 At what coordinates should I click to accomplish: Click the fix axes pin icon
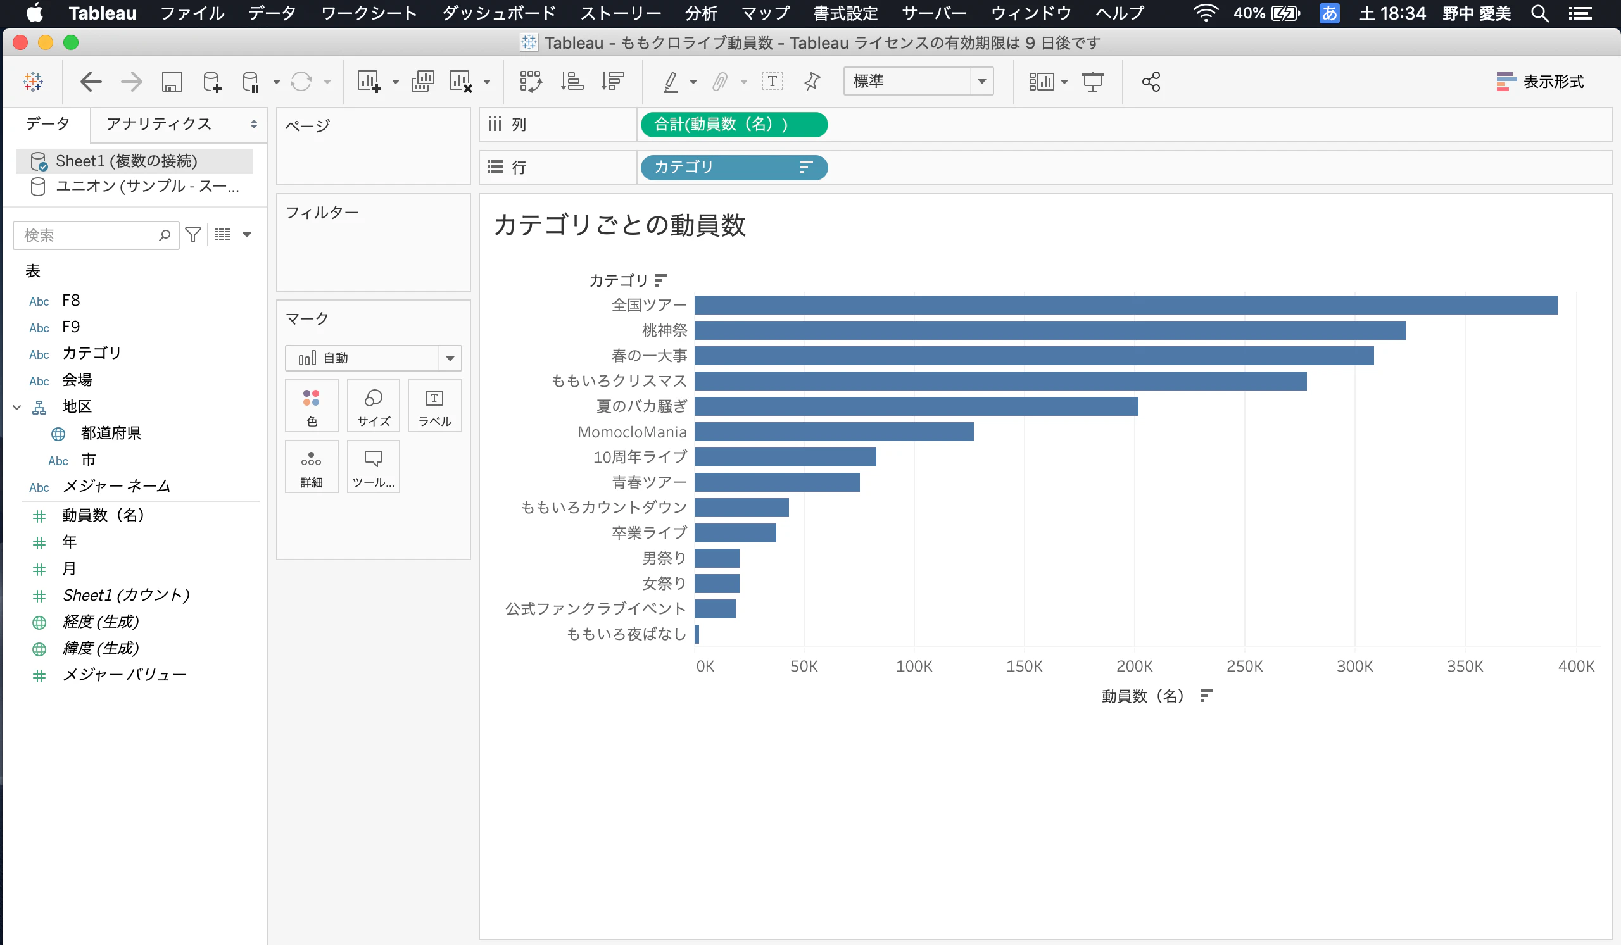812,82
